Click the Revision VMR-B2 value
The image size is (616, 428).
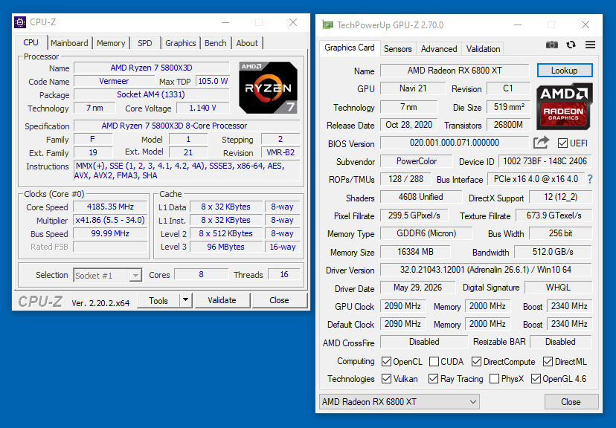280,152
